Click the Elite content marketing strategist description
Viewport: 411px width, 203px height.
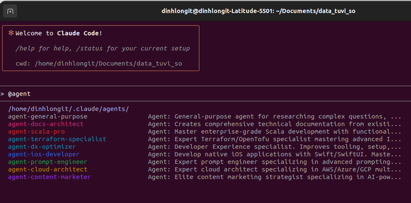(274, 177)
